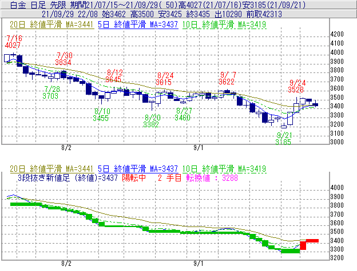Click the 3段抜き新値足 (終値)=3437 label

pos(68,177)
